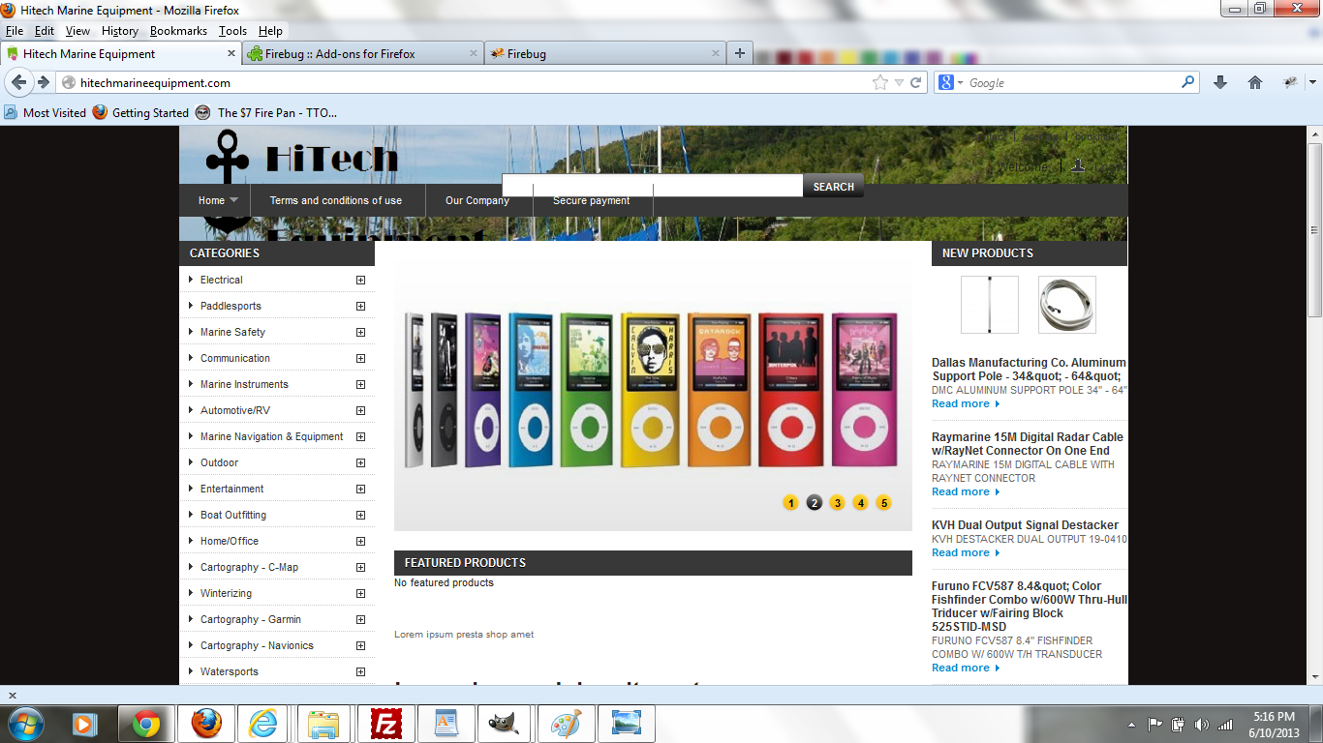Open Windows Media Player taskbar icon

pyautogui.click(x=86, y=723)
